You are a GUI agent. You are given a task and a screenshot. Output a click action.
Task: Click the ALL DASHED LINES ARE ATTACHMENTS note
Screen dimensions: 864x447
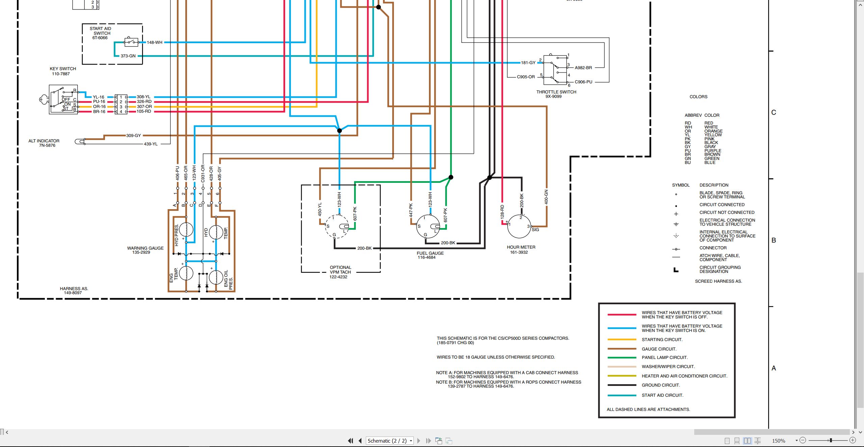(x=648, y=410)
